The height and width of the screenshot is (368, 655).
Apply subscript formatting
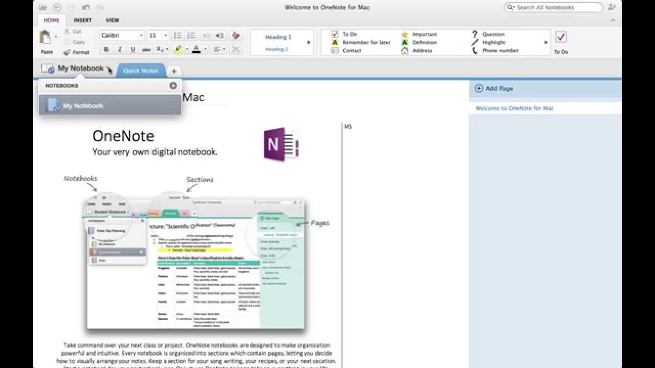coord(160,50)
